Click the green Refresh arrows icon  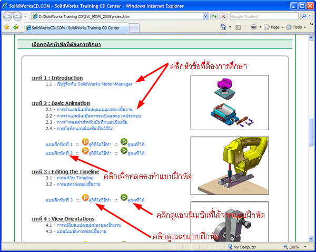[x=214, y=16]
